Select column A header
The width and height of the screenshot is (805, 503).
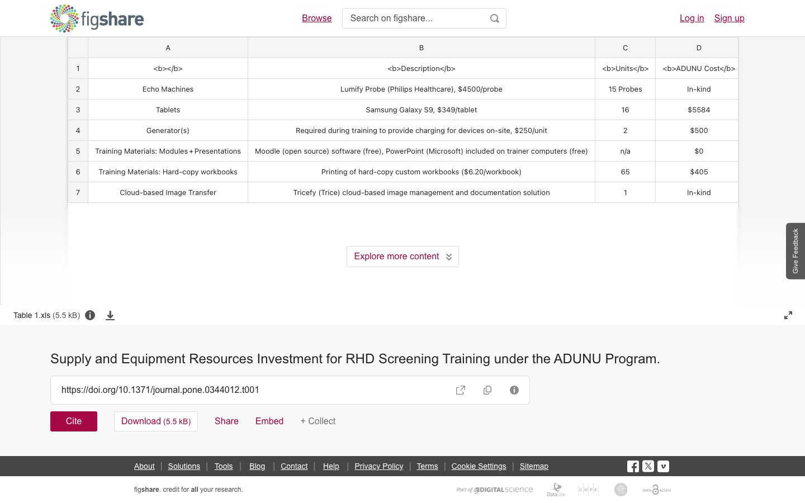coord(168,48)
